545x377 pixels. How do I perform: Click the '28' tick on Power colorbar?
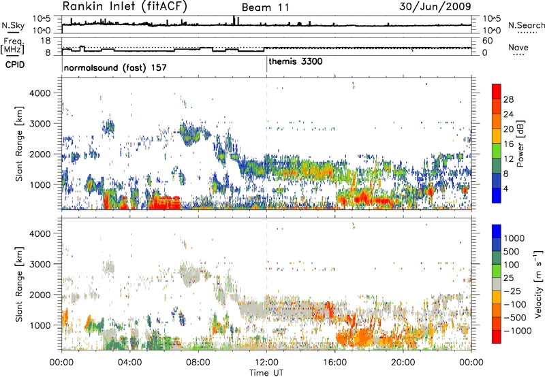[508, 99]
